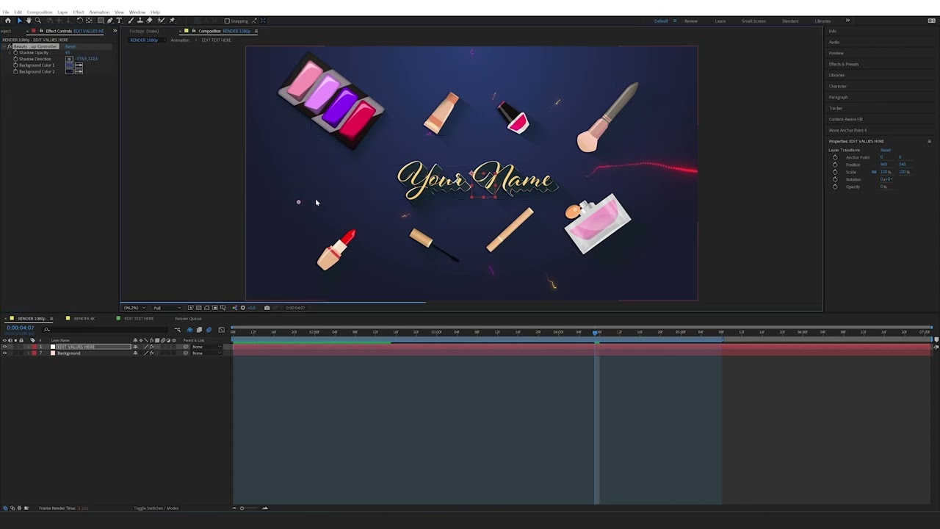Viewport: 940px width, 529px height.
Task: Click the channel and color management icon in viewer
Action: (235, 308)
